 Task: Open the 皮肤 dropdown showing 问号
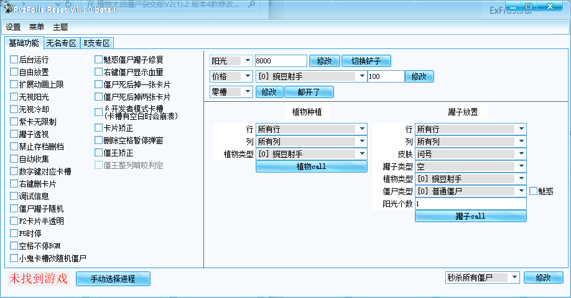tap(521, 153)
